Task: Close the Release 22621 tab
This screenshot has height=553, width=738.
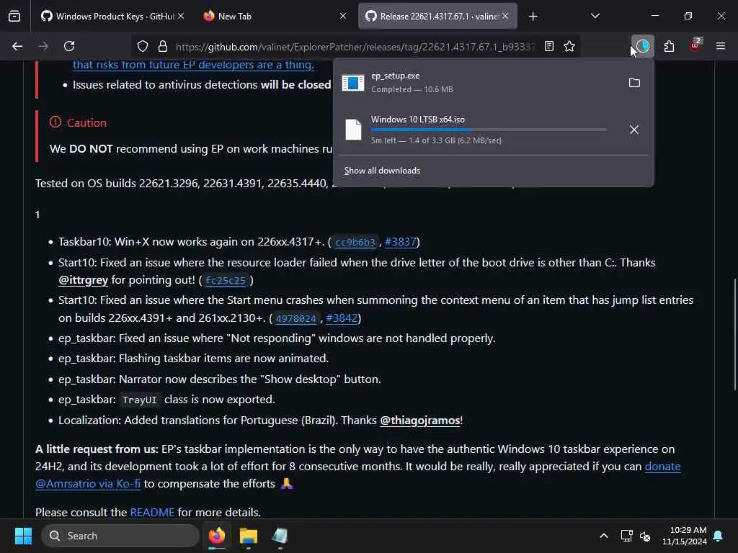Action: pyautogui.click(x=505, y=16)
